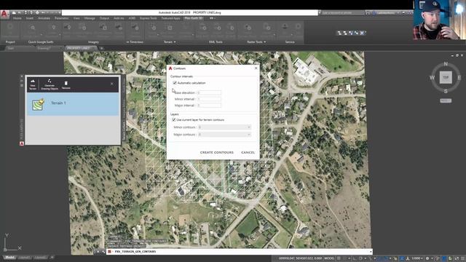Click N on the ViewCube compass
This screenshot has width=466, height=262.
tap(446, 64)
